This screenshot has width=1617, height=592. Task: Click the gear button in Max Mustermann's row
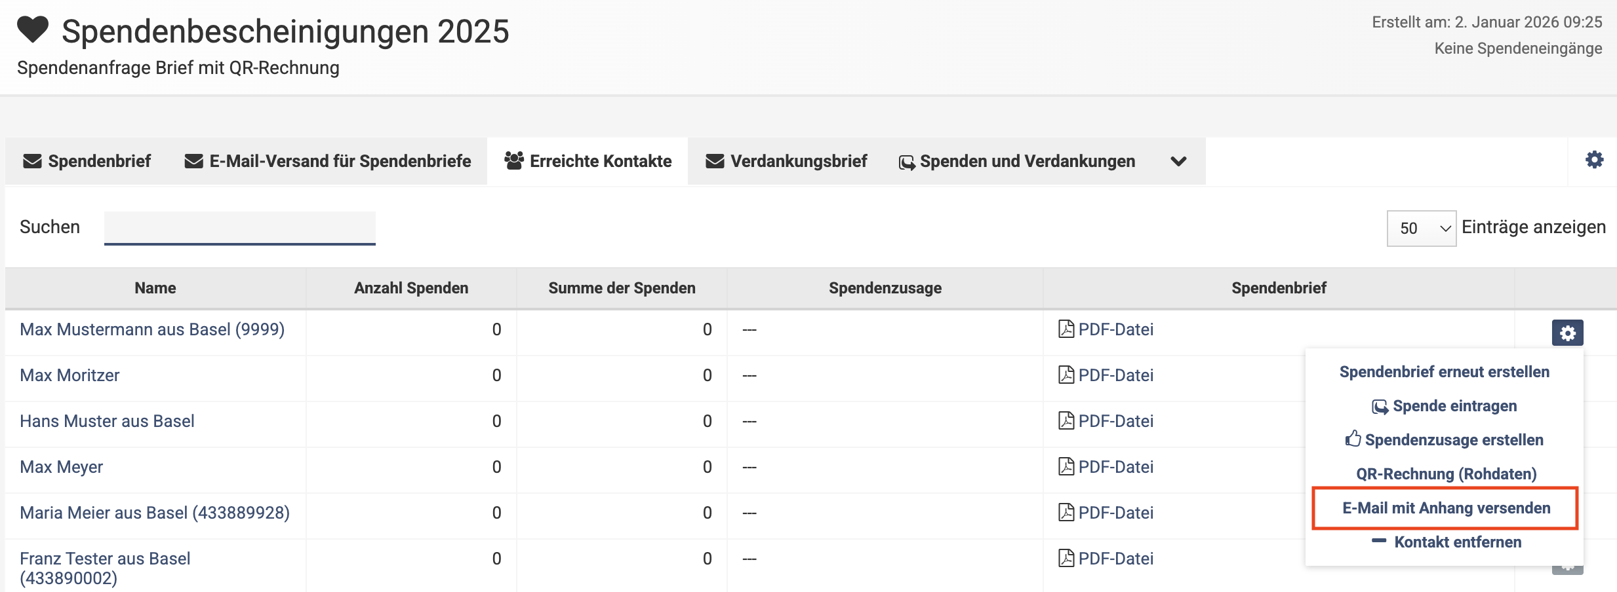[x=1567, y=333]
